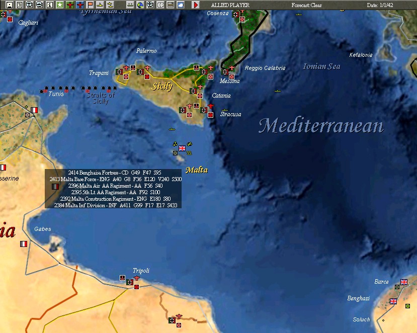Viewport: 417px width, 333px height.
Task: Click the single yellow ship toolbar icon
Action: pos(100,5)
